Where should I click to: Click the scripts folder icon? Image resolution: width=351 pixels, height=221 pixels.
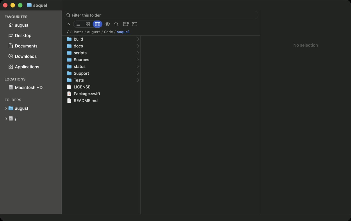click(69, 53)
